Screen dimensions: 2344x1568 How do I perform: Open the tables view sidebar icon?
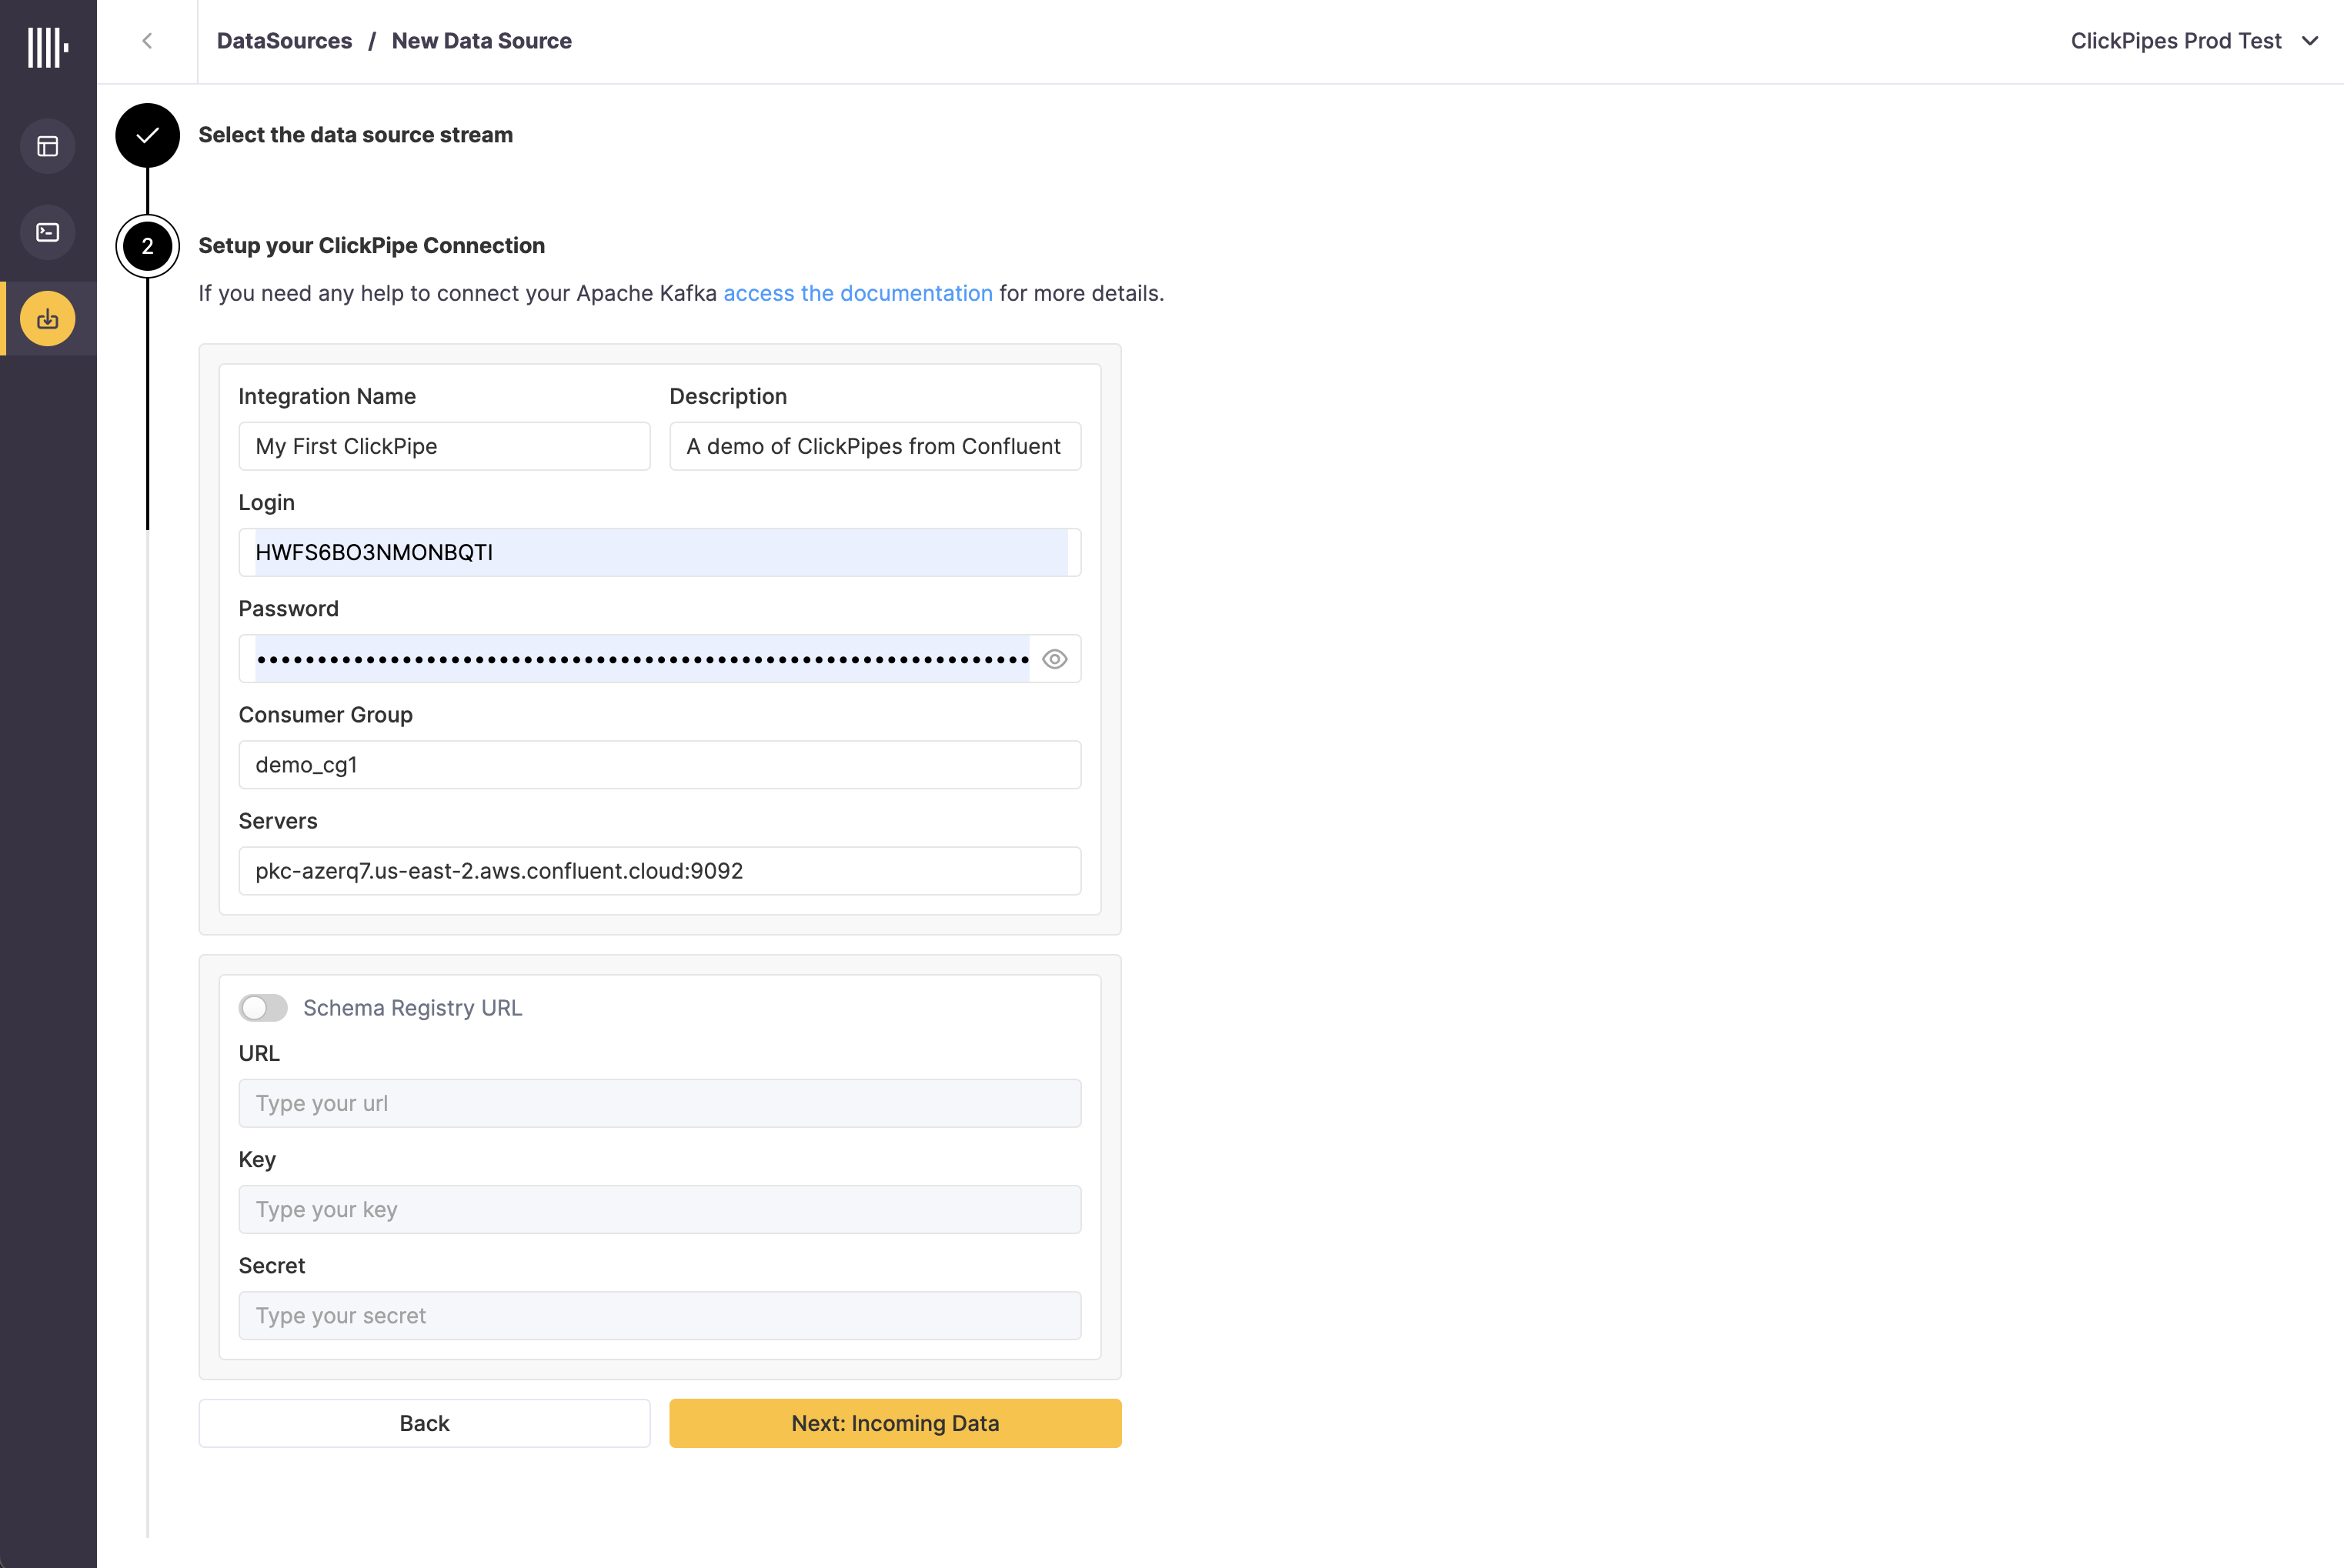coord(48,146)
